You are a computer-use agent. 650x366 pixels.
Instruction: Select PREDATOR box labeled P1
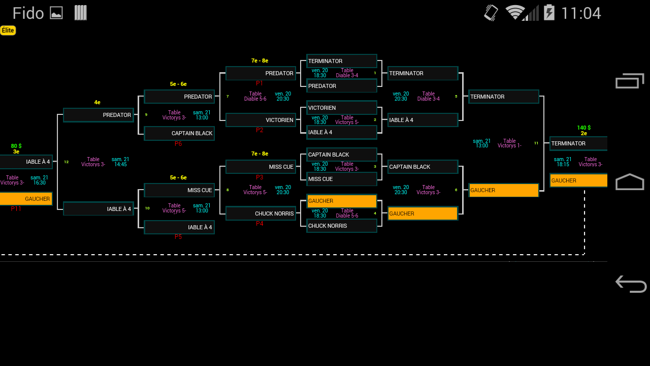click(x=261, y=73)
